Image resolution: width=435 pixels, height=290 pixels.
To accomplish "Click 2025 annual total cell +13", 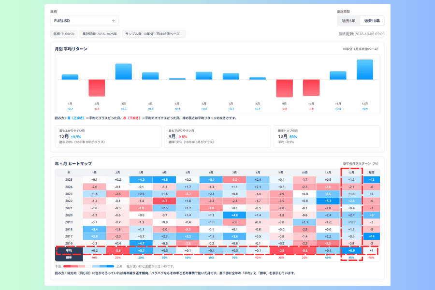I will click(x=372, y=179).
